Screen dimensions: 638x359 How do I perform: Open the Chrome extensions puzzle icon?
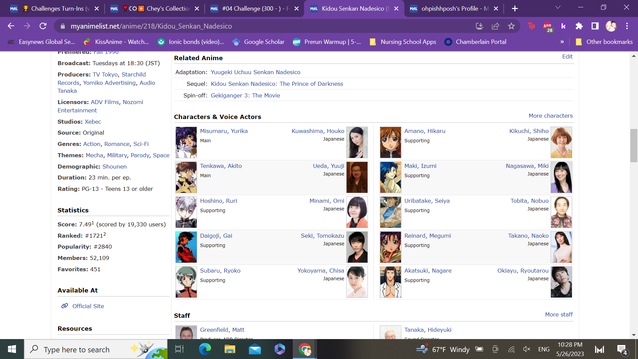(579, 26)
